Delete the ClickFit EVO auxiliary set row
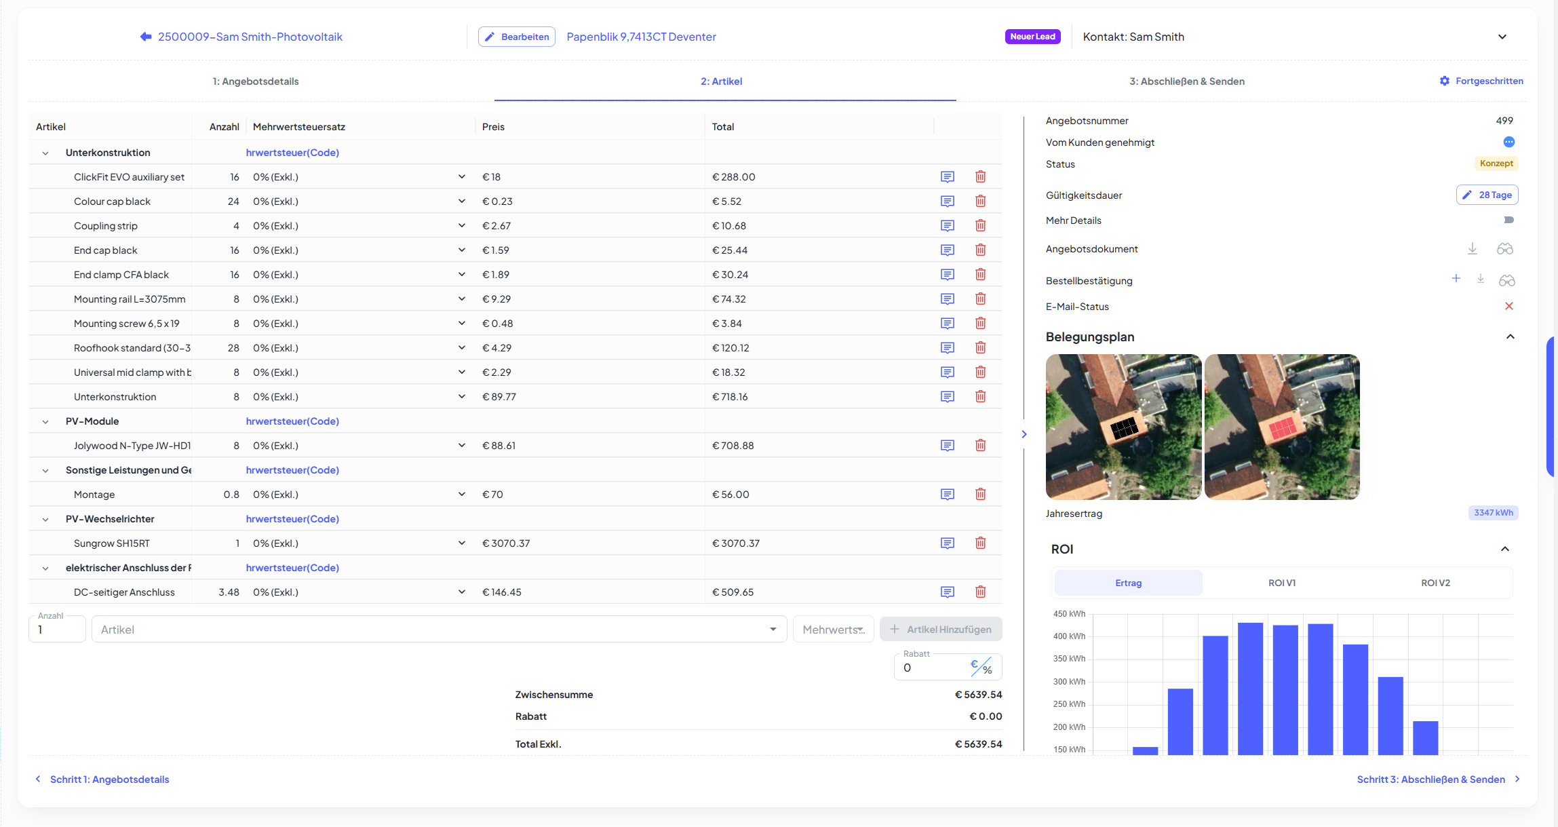The image size is (1558, 827). [x=981, y=177]
